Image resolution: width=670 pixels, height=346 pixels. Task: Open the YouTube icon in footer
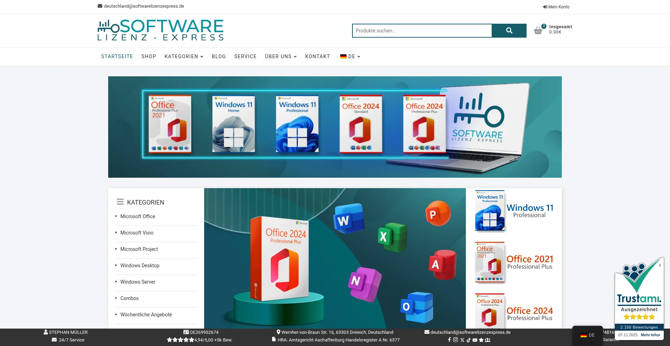coord(475,340)
